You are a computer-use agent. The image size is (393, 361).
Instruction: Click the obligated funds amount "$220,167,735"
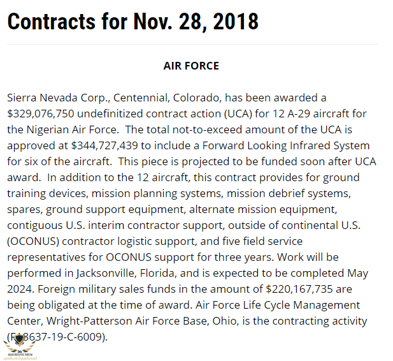299,289
